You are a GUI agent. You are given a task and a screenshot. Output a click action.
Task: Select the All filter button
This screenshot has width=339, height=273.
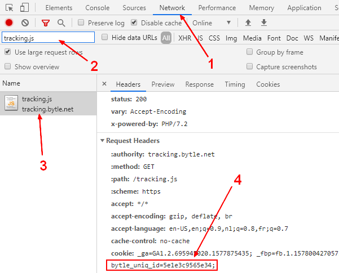pyautogui.click(x=166, y=38)
